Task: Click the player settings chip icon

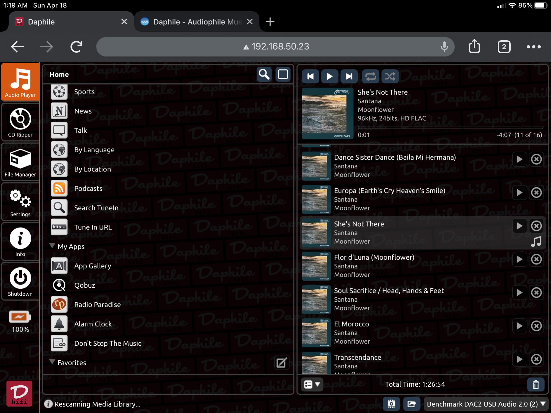Action: click(391, 404)
